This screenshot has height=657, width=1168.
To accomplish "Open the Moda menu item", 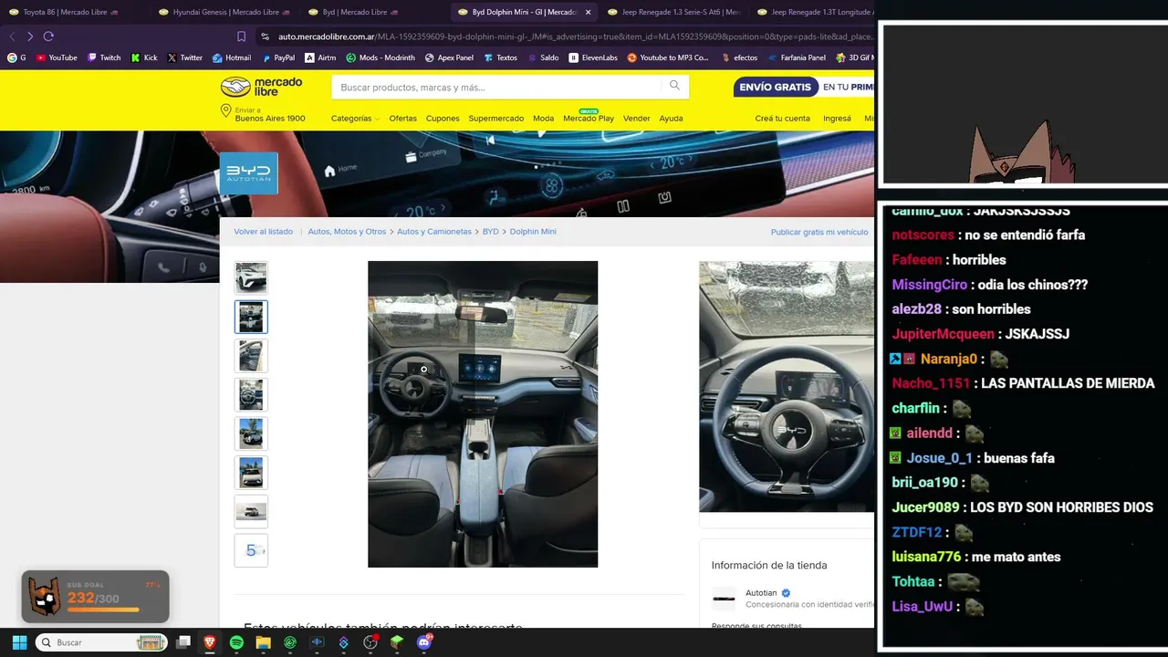I will [x=544, y=119].
